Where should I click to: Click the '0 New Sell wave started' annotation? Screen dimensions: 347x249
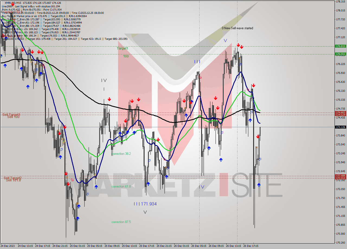[237, 28]
